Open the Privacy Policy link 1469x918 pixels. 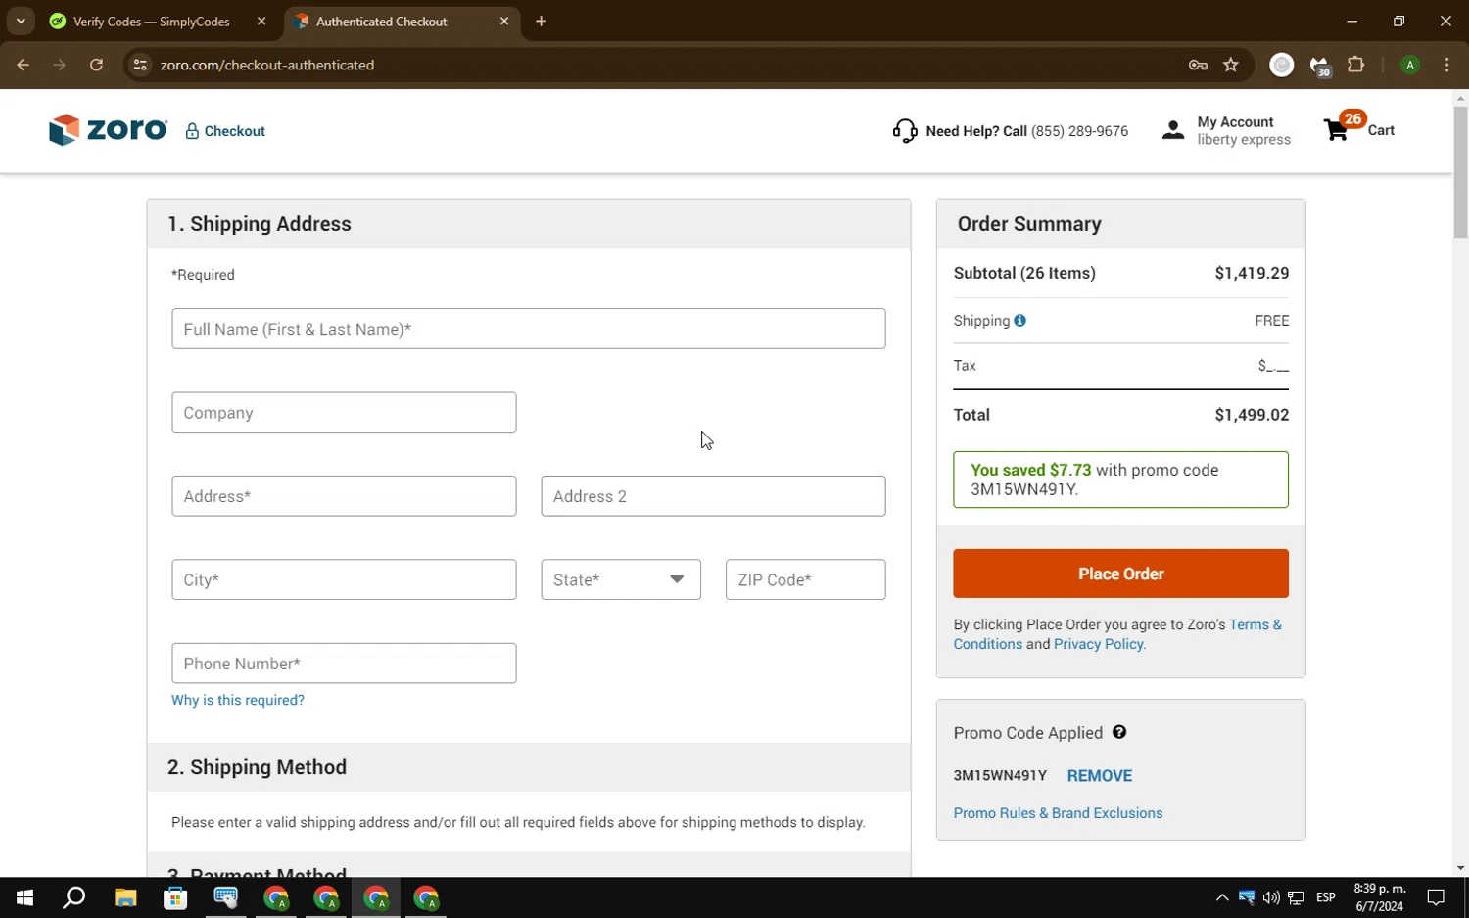(1099, 644)
